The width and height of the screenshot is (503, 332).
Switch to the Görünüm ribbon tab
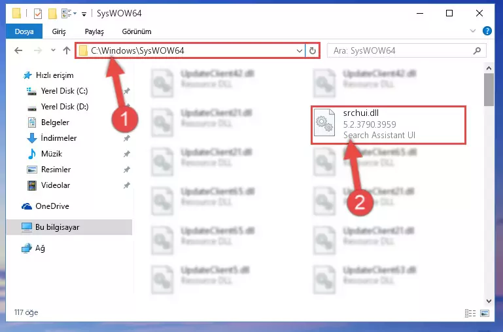coord(137,31)
